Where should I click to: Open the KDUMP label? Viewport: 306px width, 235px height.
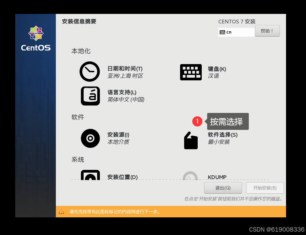pyautogui.click(x=217, y=177)
